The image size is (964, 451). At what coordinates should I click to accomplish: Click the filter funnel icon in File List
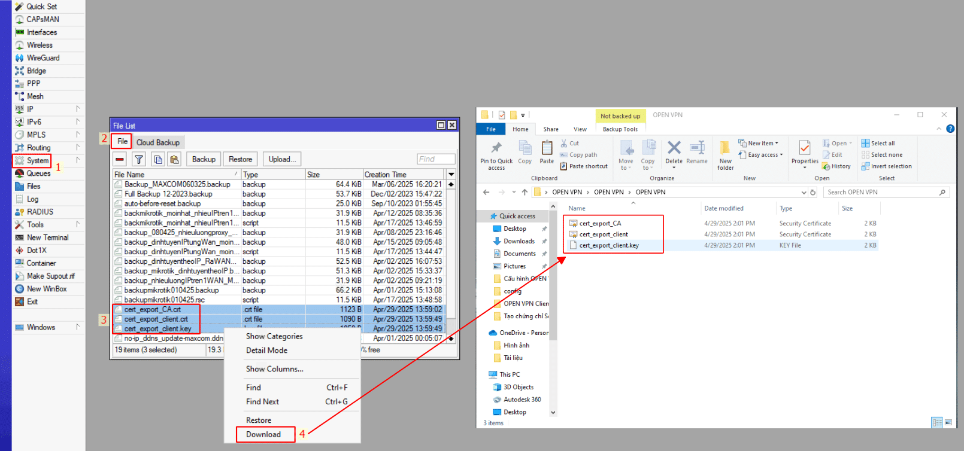click(139, 159)
